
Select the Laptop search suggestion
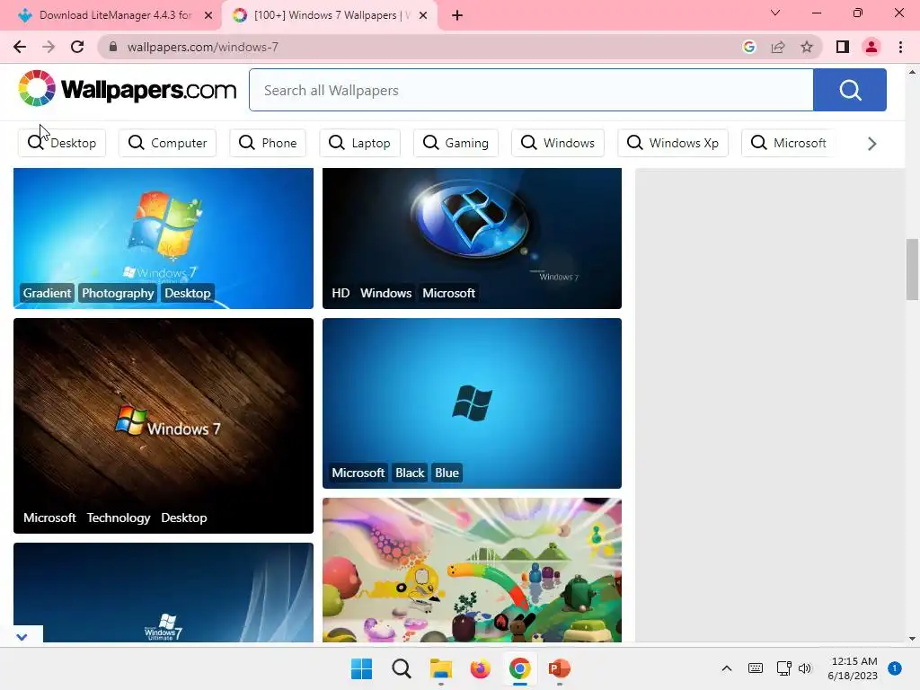point(359,143)
